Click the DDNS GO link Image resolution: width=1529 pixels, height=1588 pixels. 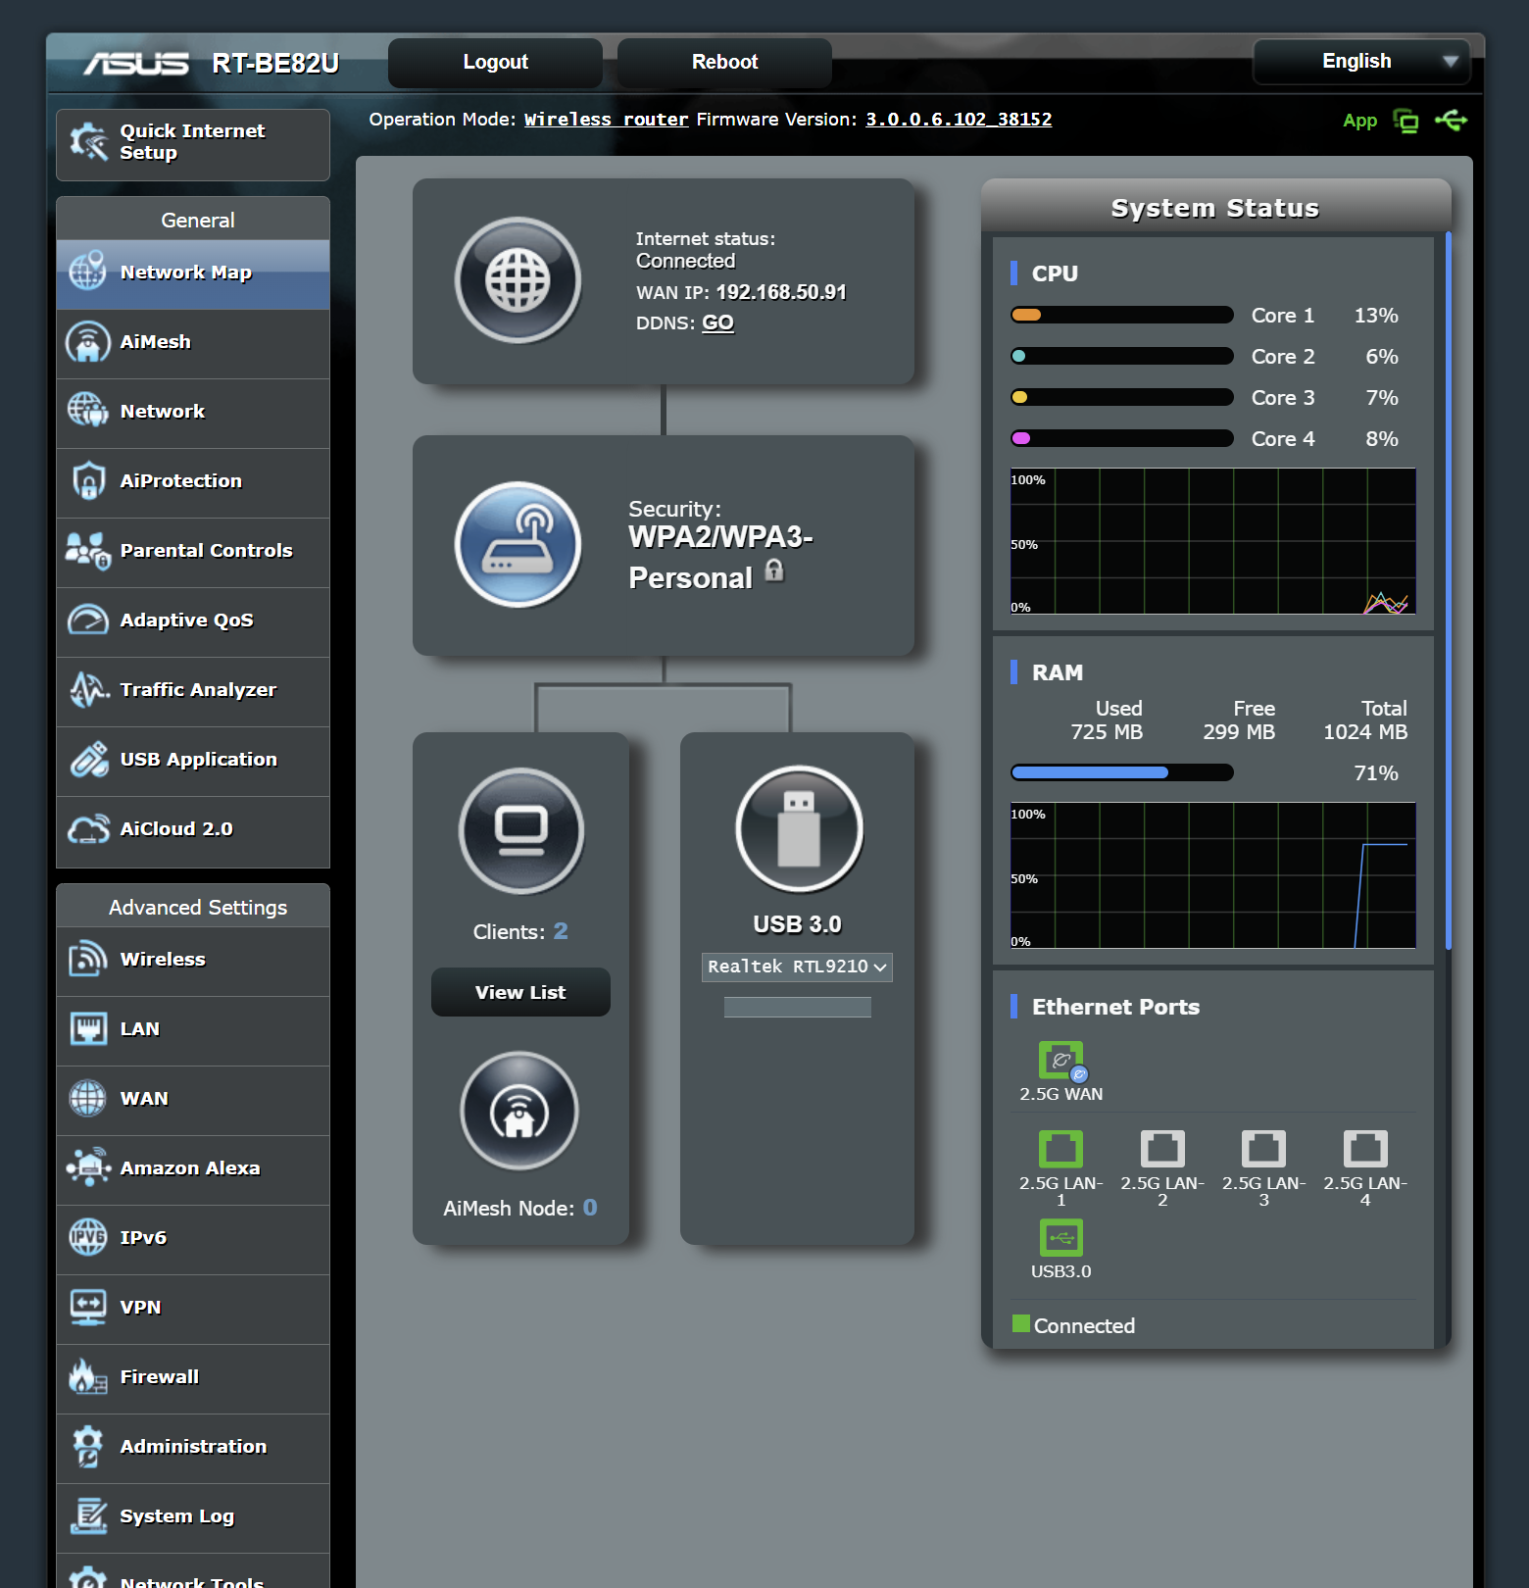pos(717,323)
